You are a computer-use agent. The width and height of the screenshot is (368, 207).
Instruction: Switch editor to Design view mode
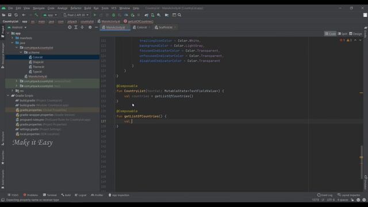click(355, 34)
